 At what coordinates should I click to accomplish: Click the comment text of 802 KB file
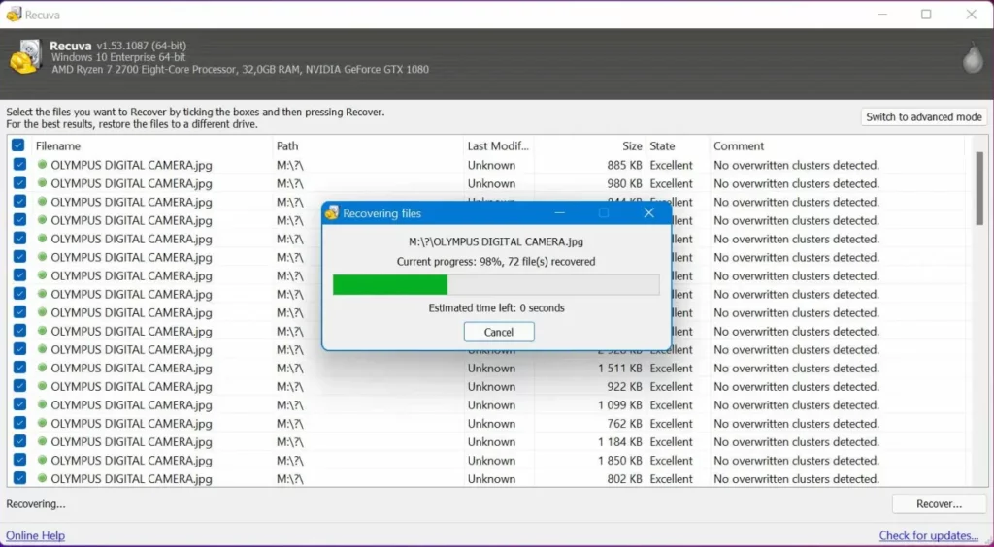tap(796, 479)
